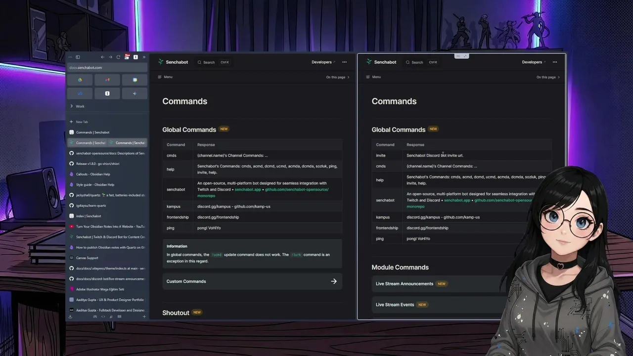Open the Senchabot Twitch & Discord Bot tab
633x356 pixels.
(107, 237)
